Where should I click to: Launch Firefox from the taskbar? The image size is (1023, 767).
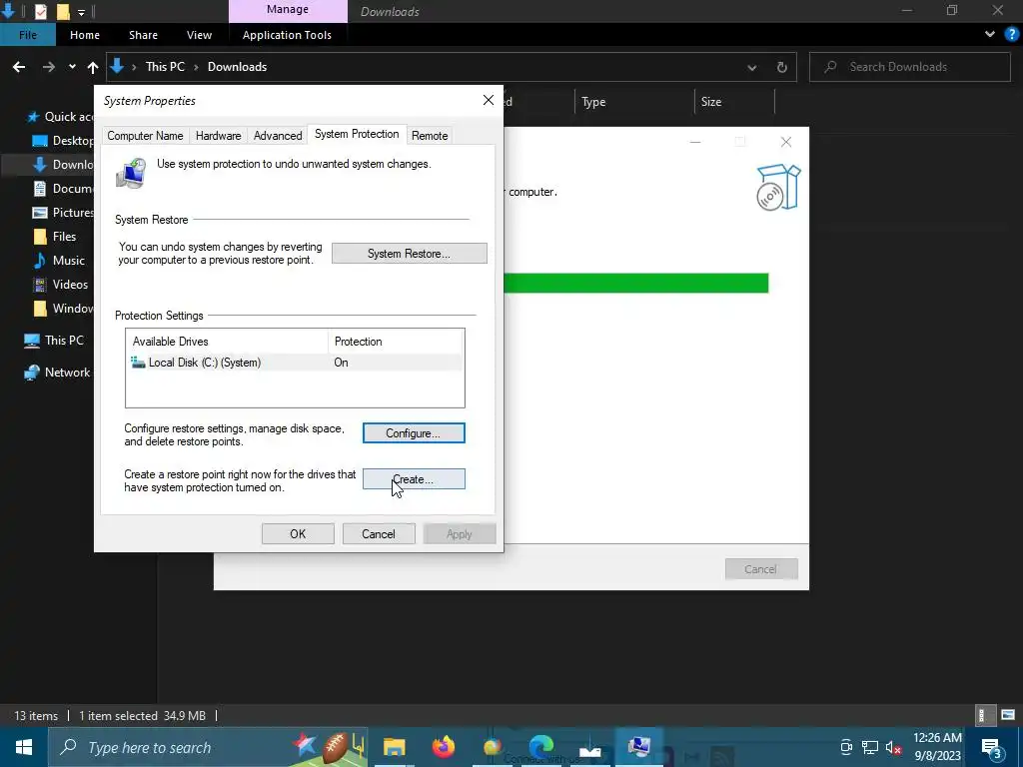pos(443,747)
